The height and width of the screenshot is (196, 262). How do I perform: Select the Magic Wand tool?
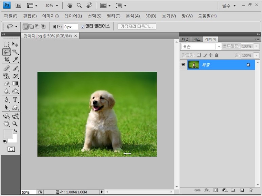15,52
